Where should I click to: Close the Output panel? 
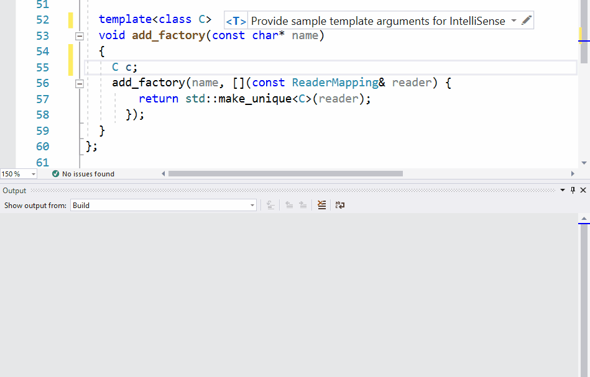pos(583,190)
